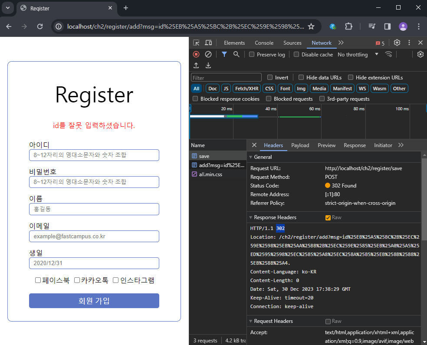Screen dimensions: 427x345
Task: Open media control icon in toolbar
Action: (x=372, y=26)
